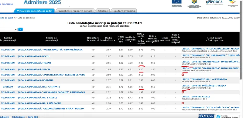Screen dimensions: 243x118
Task: Click the Județul de proveniență column header
Action: coord(8,39)
